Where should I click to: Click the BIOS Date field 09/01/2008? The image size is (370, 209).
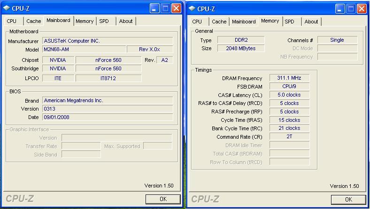click(108, 117)
